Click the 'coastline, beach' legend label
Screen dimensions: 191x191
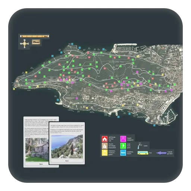pos(130,153)
